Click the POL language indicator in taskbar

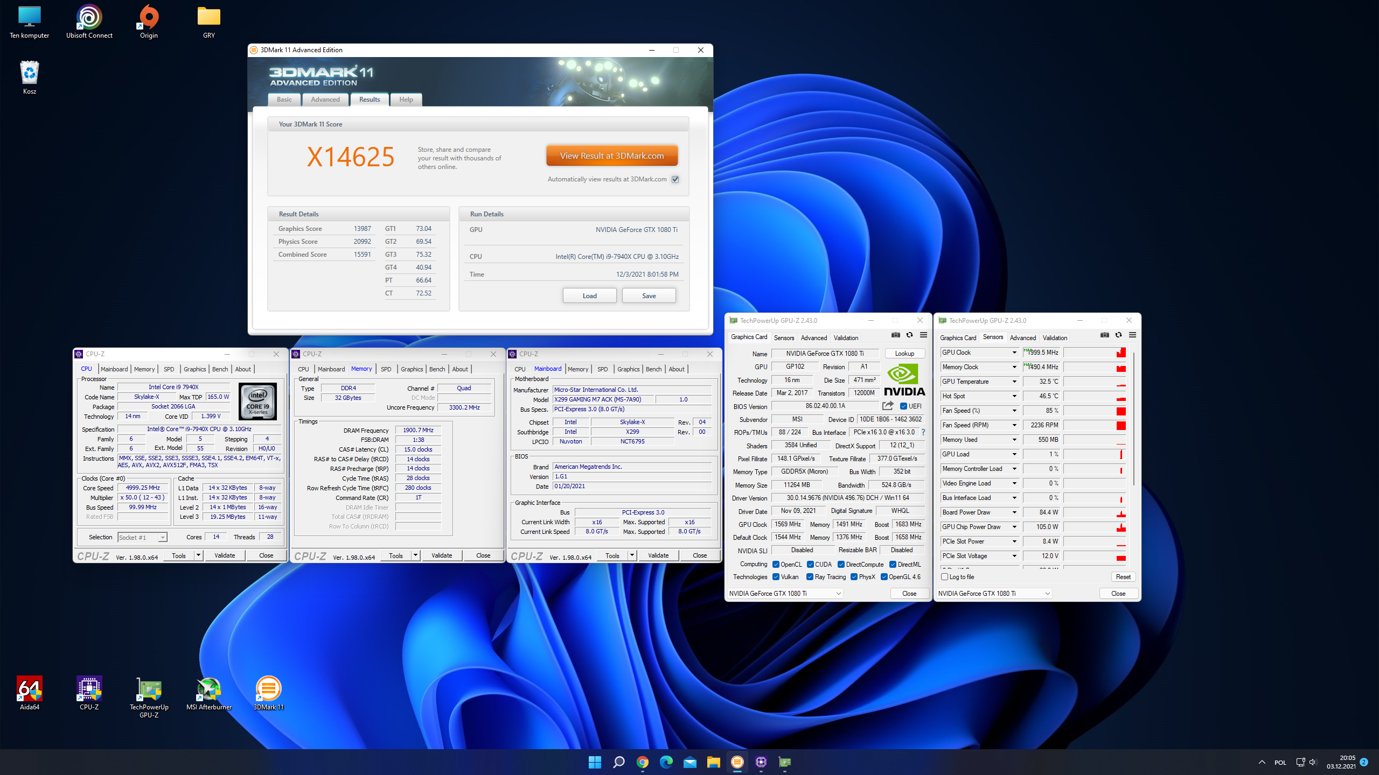tap(1280, 763)
